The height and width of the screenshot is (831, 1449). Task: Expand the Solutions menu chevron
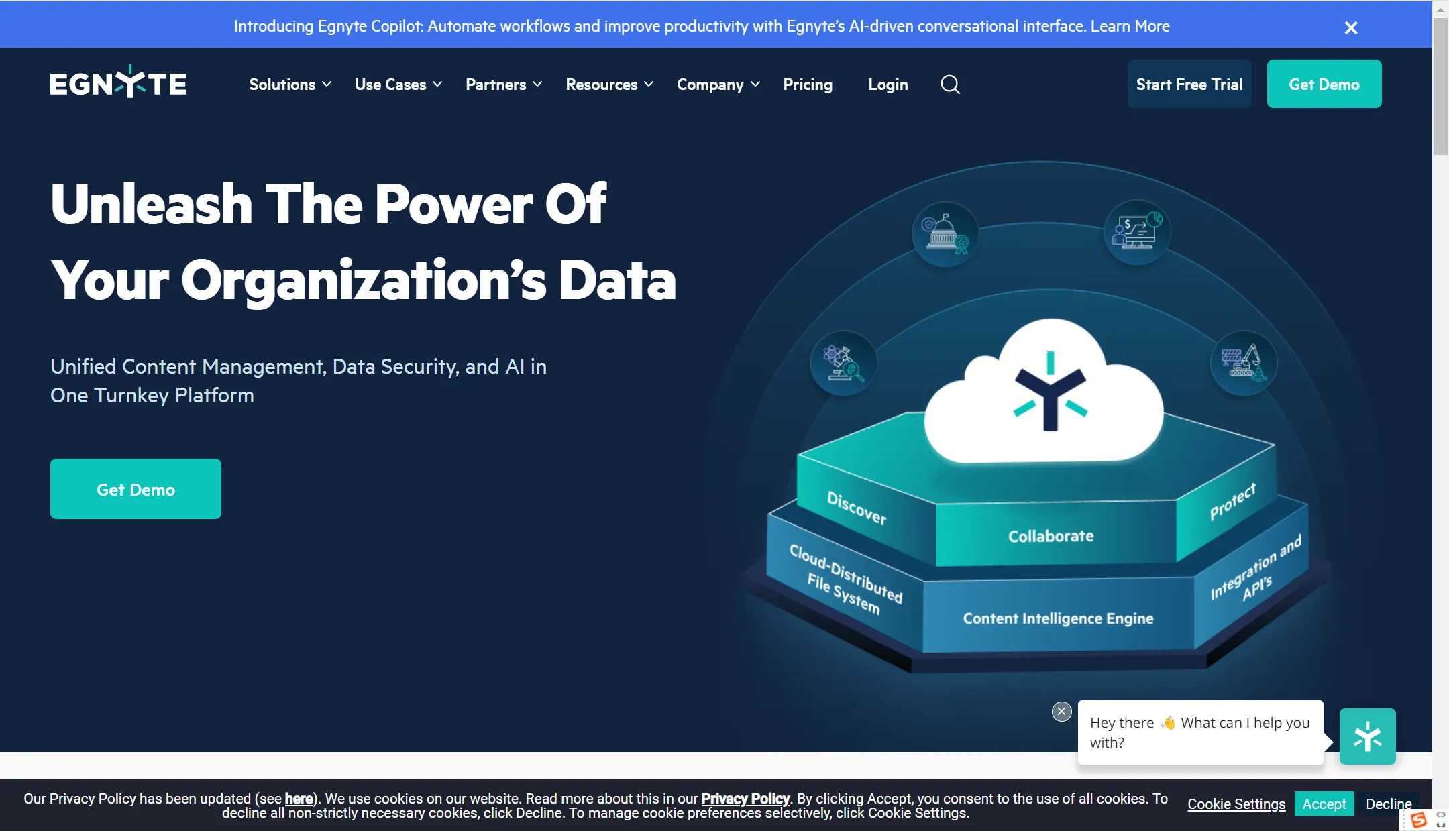pos(327,85)
